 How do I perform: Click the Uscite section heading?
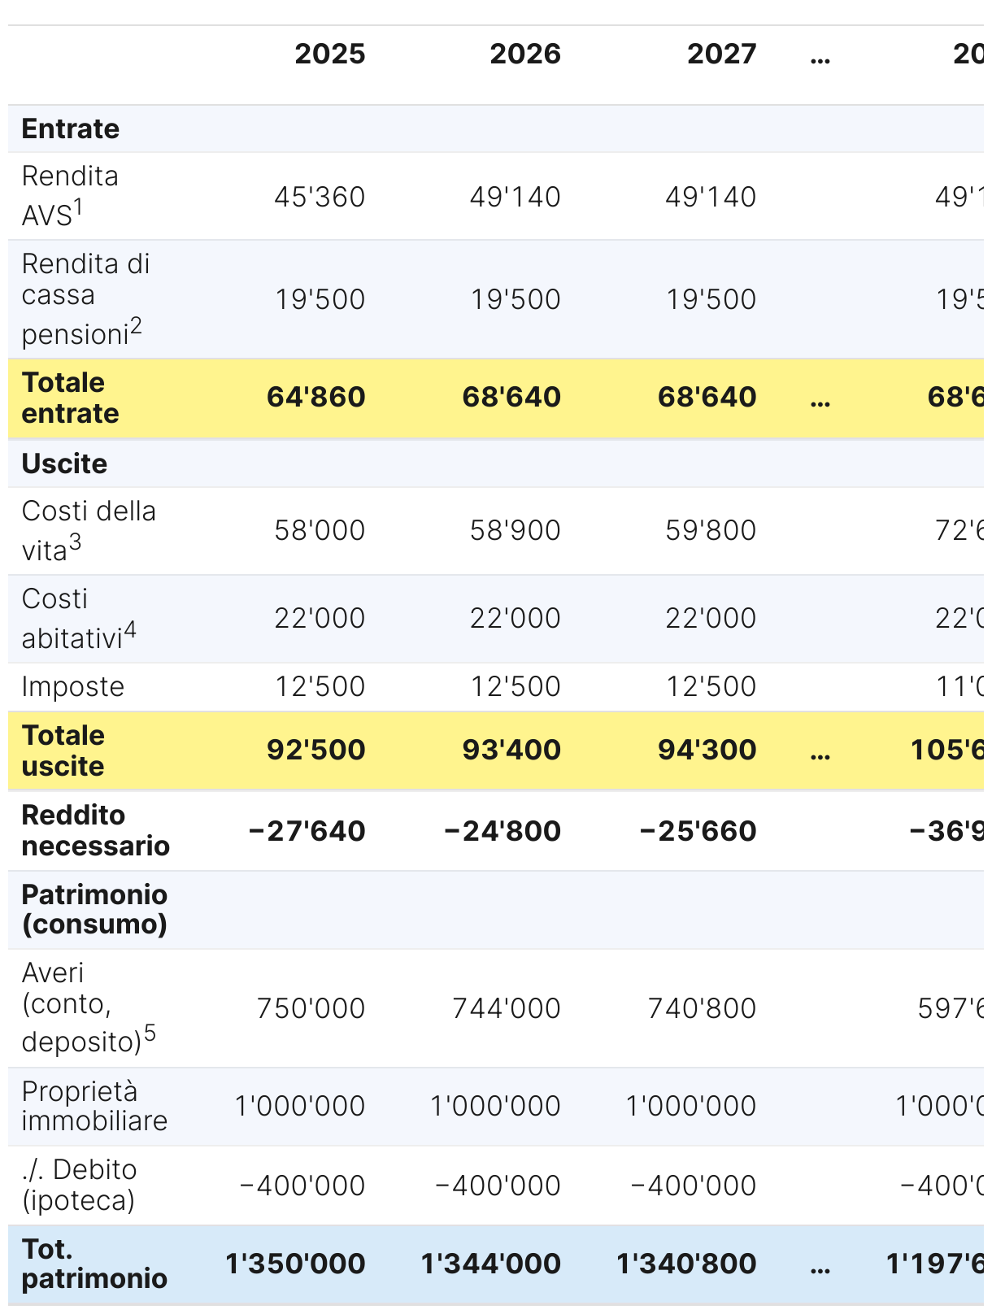click(x=64, y=464)
